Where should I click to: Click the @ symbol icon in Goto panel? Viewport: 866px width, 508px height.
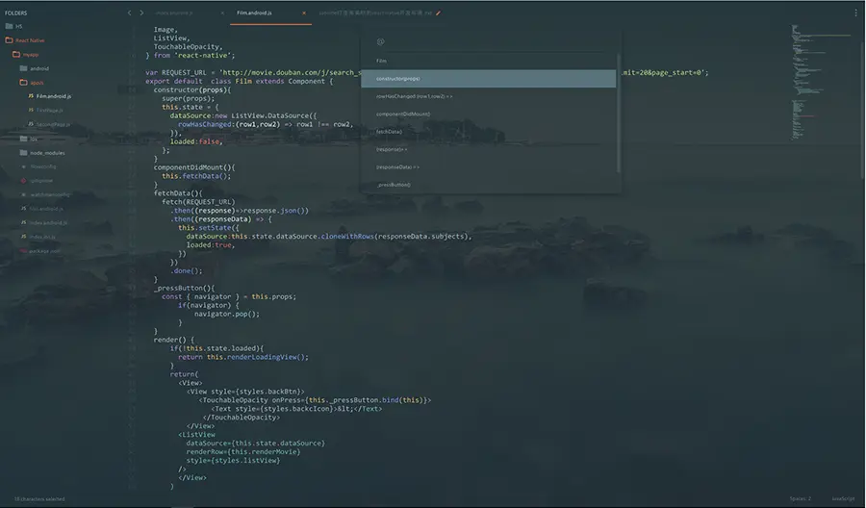[x=380, y=41]
